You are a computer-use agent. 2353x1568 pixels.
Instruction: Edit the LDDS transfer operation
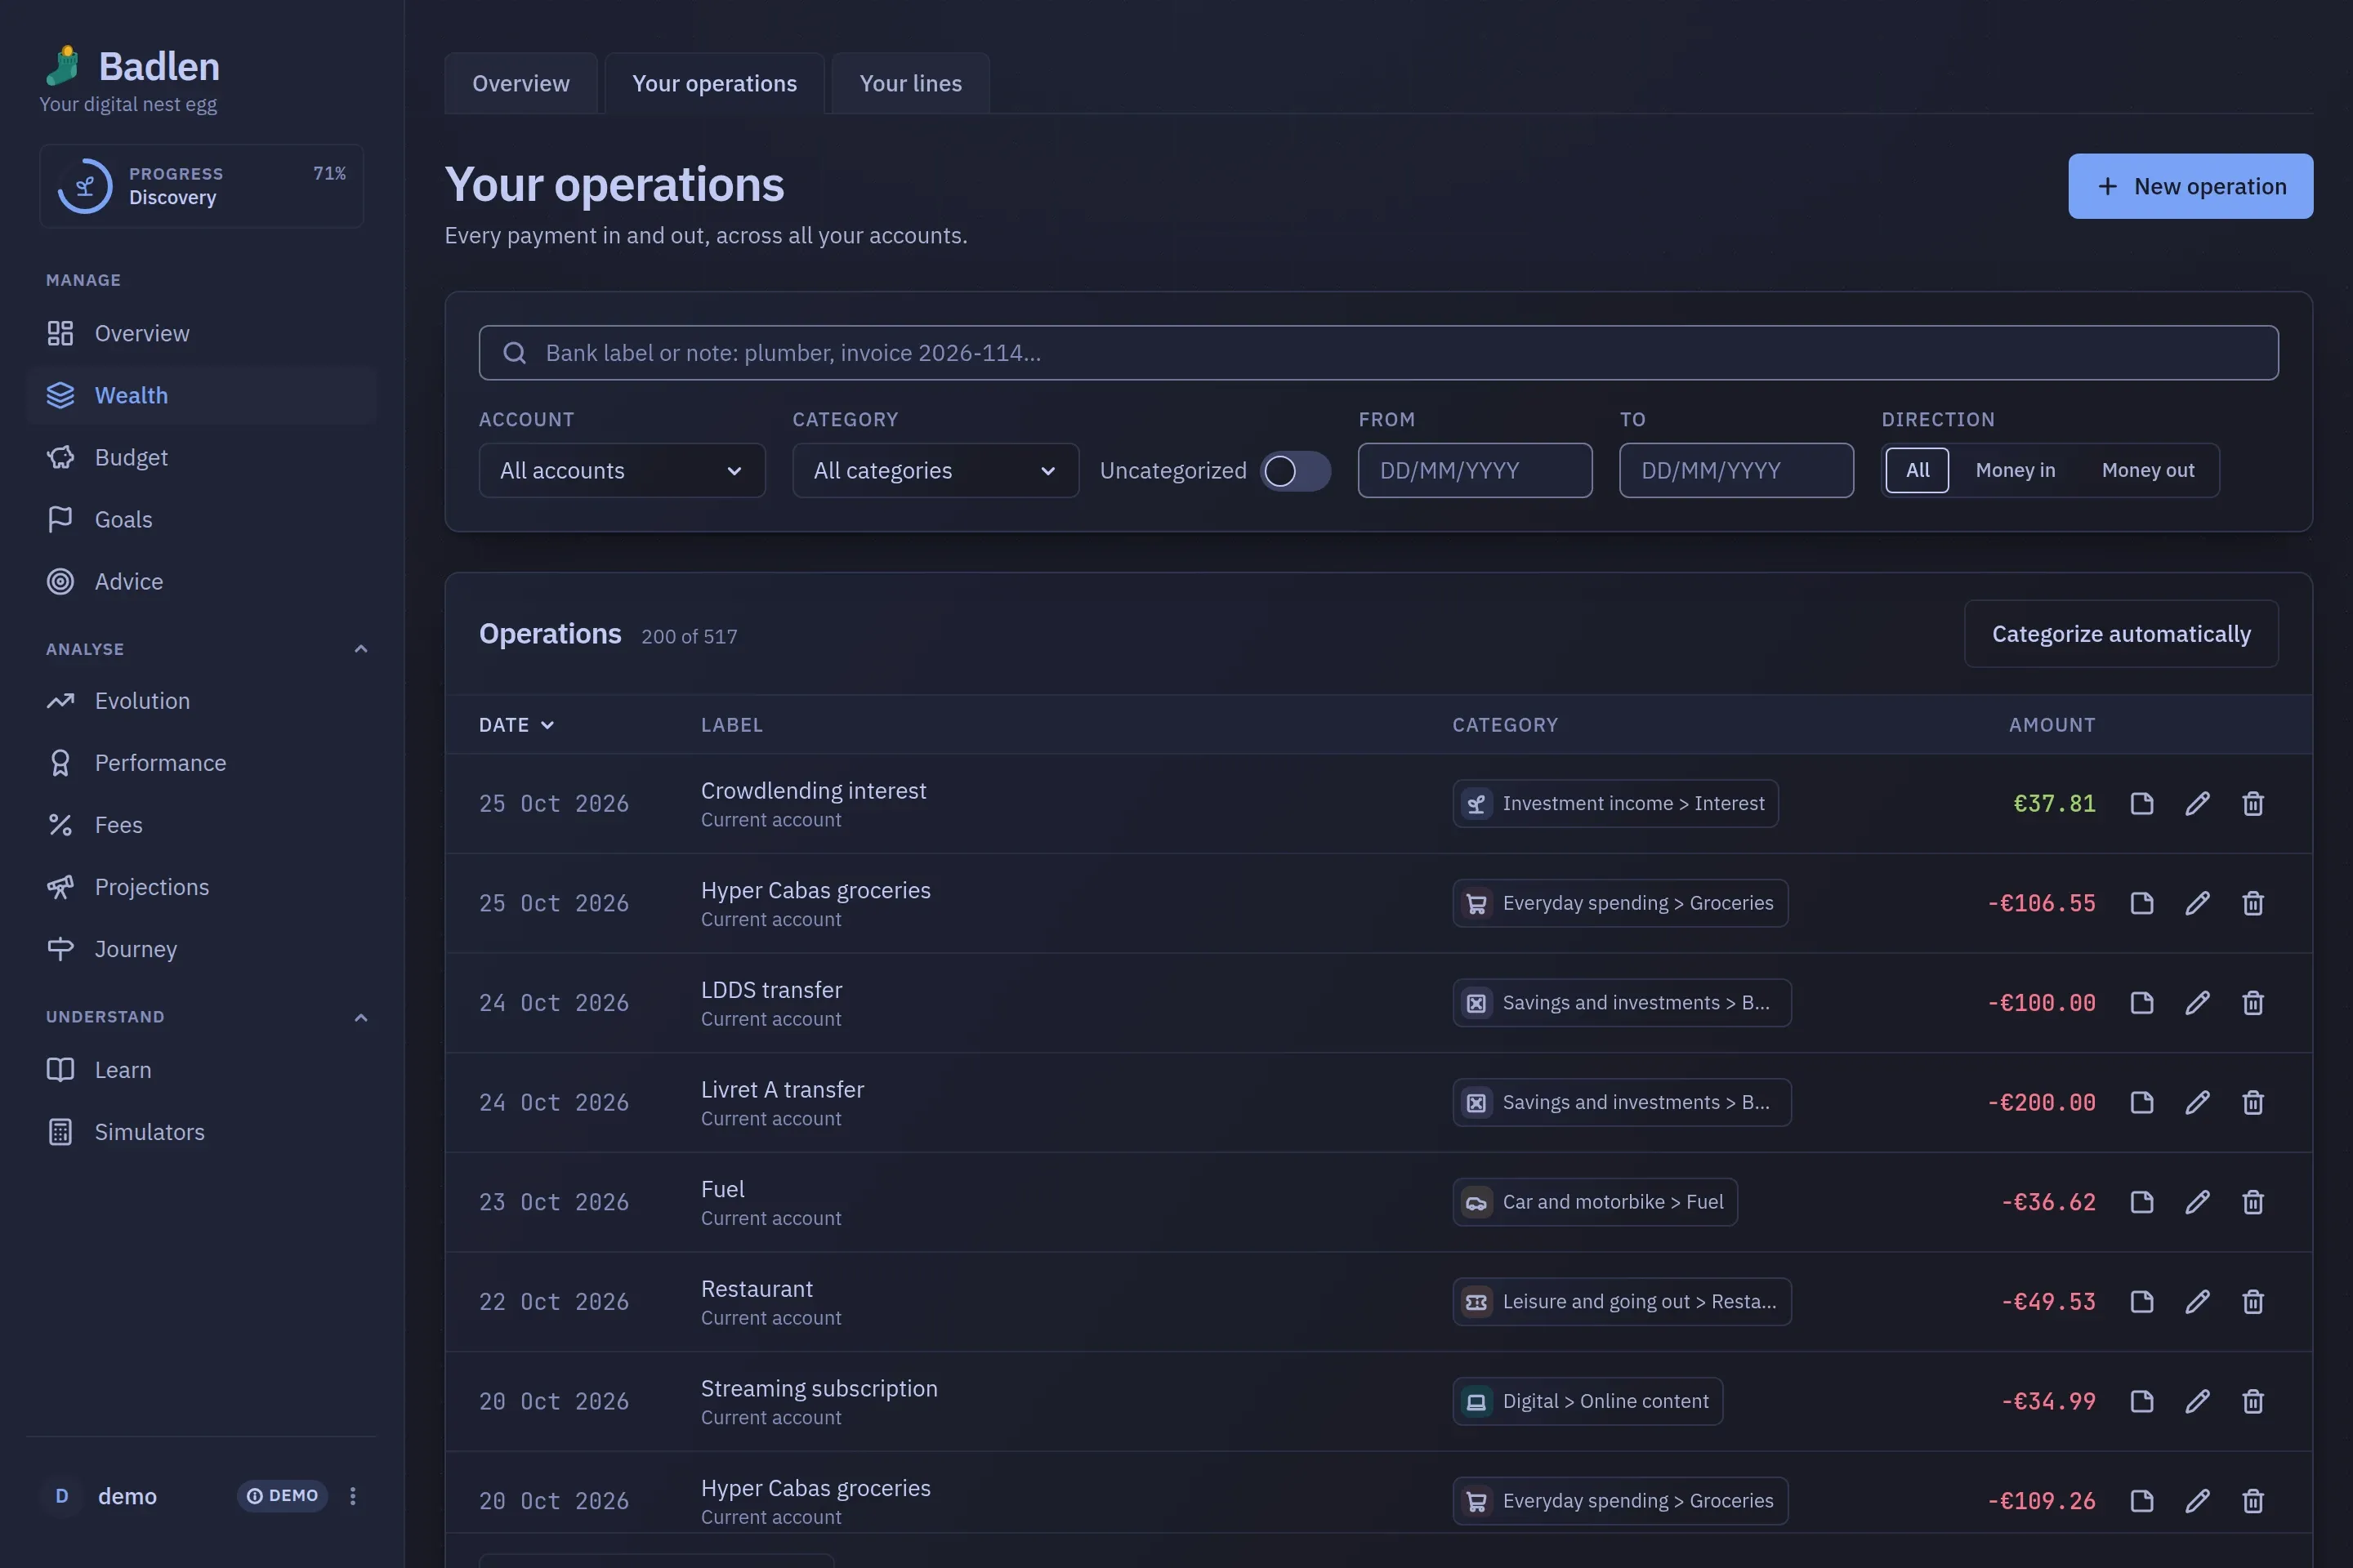click(2197, 1002)
